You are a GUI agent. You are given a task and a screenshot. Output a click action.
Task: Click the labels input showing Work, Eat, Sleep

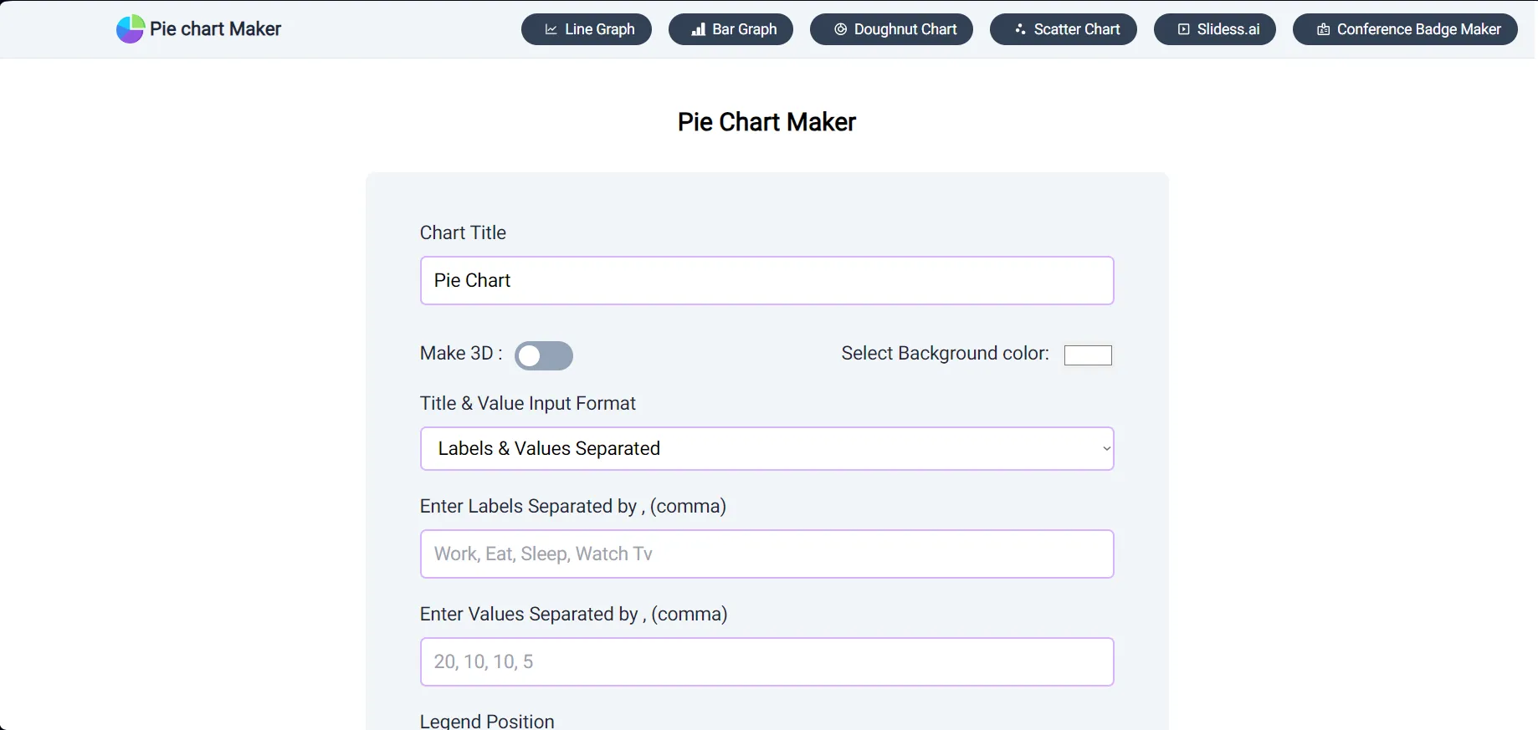(x=766, y=554)
